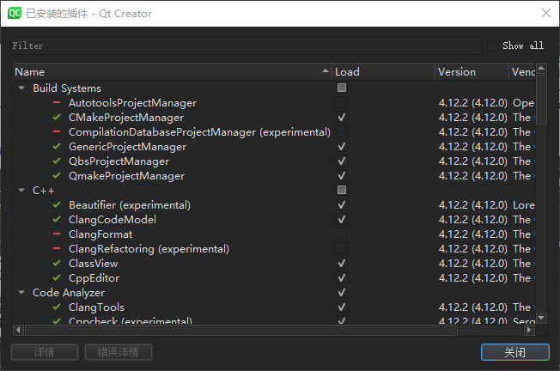
Task: Uncheck ClangCodeModel load checkbox
Action: [342, 219]
